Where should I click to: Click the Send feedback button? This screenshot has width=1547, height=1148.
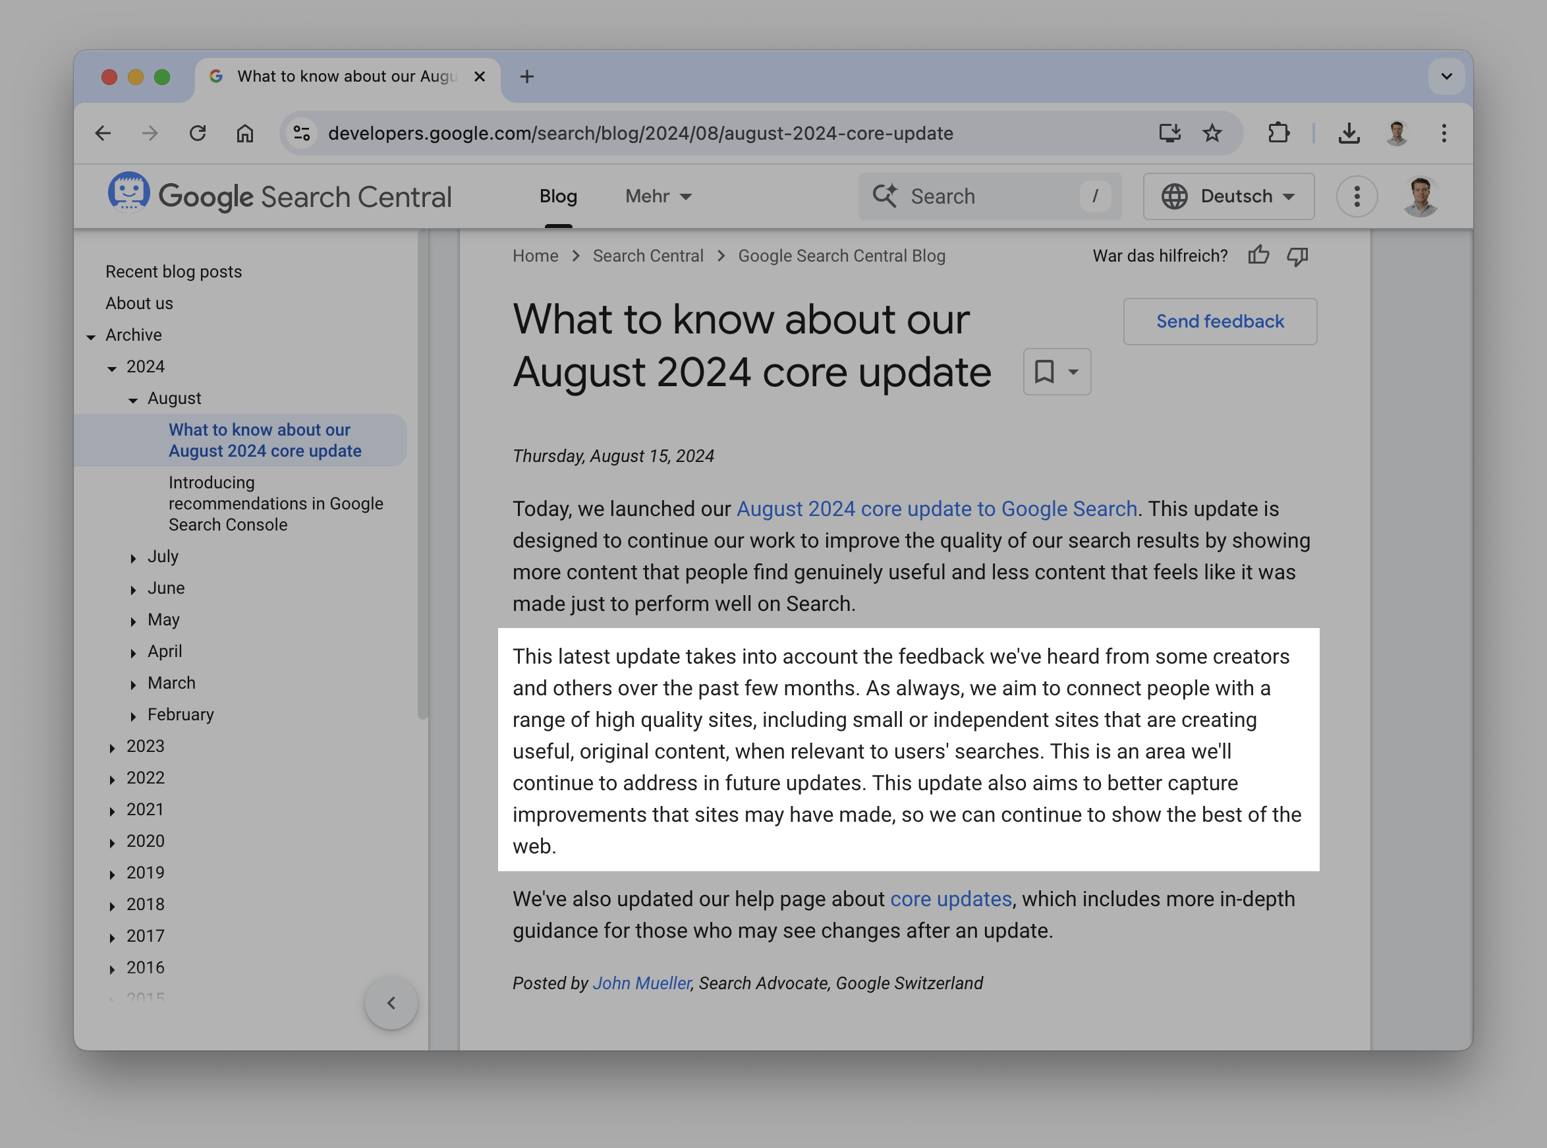(1220, 322)
